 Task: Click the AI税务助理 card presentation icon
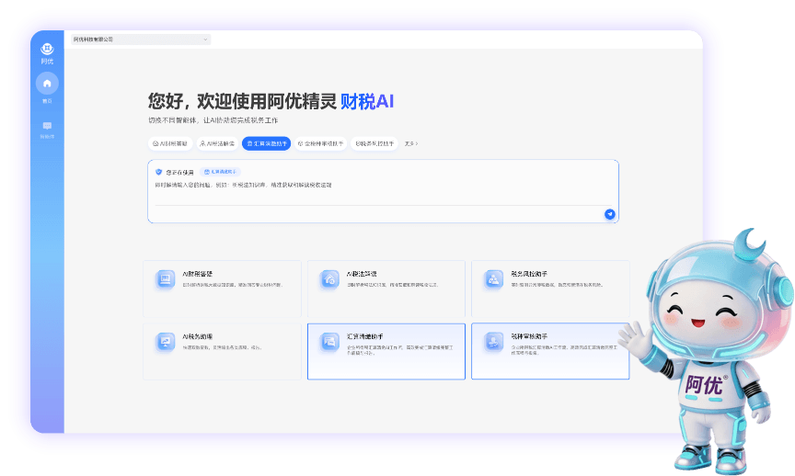click(x=165, y=342)
